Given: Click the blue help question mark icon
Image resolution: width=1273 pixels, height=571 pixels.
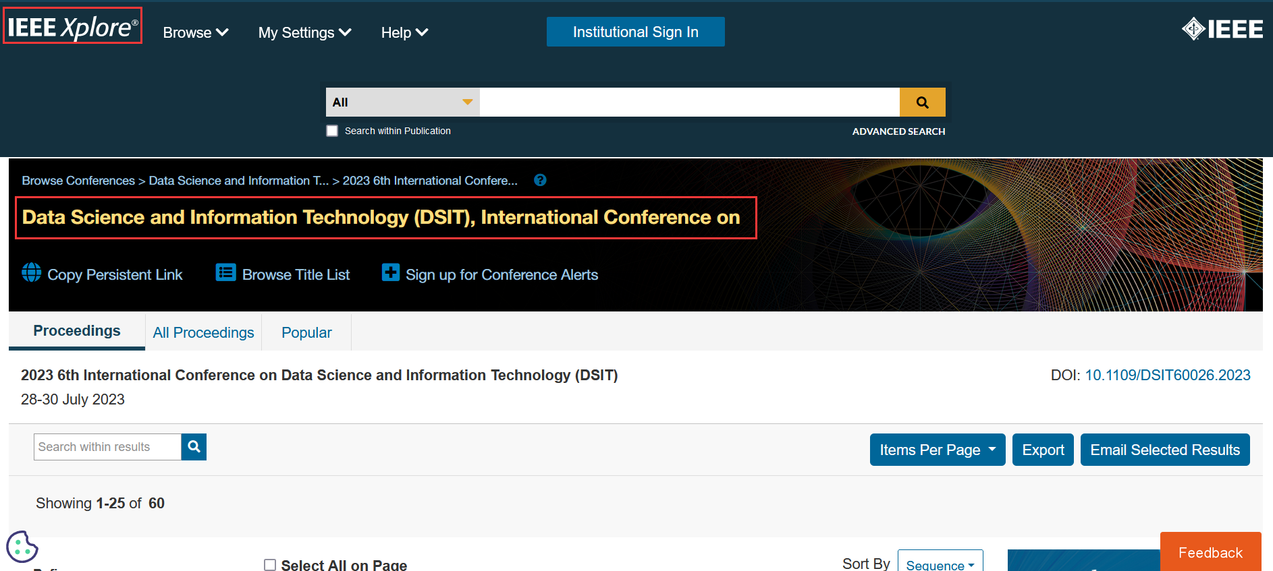Looking at the screenshot, I should click(540, 180).
